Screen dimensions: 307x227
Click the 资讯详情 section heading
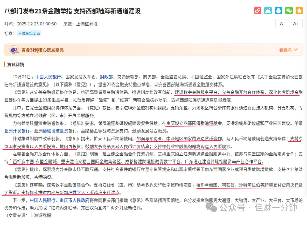[x=16, y=64]
